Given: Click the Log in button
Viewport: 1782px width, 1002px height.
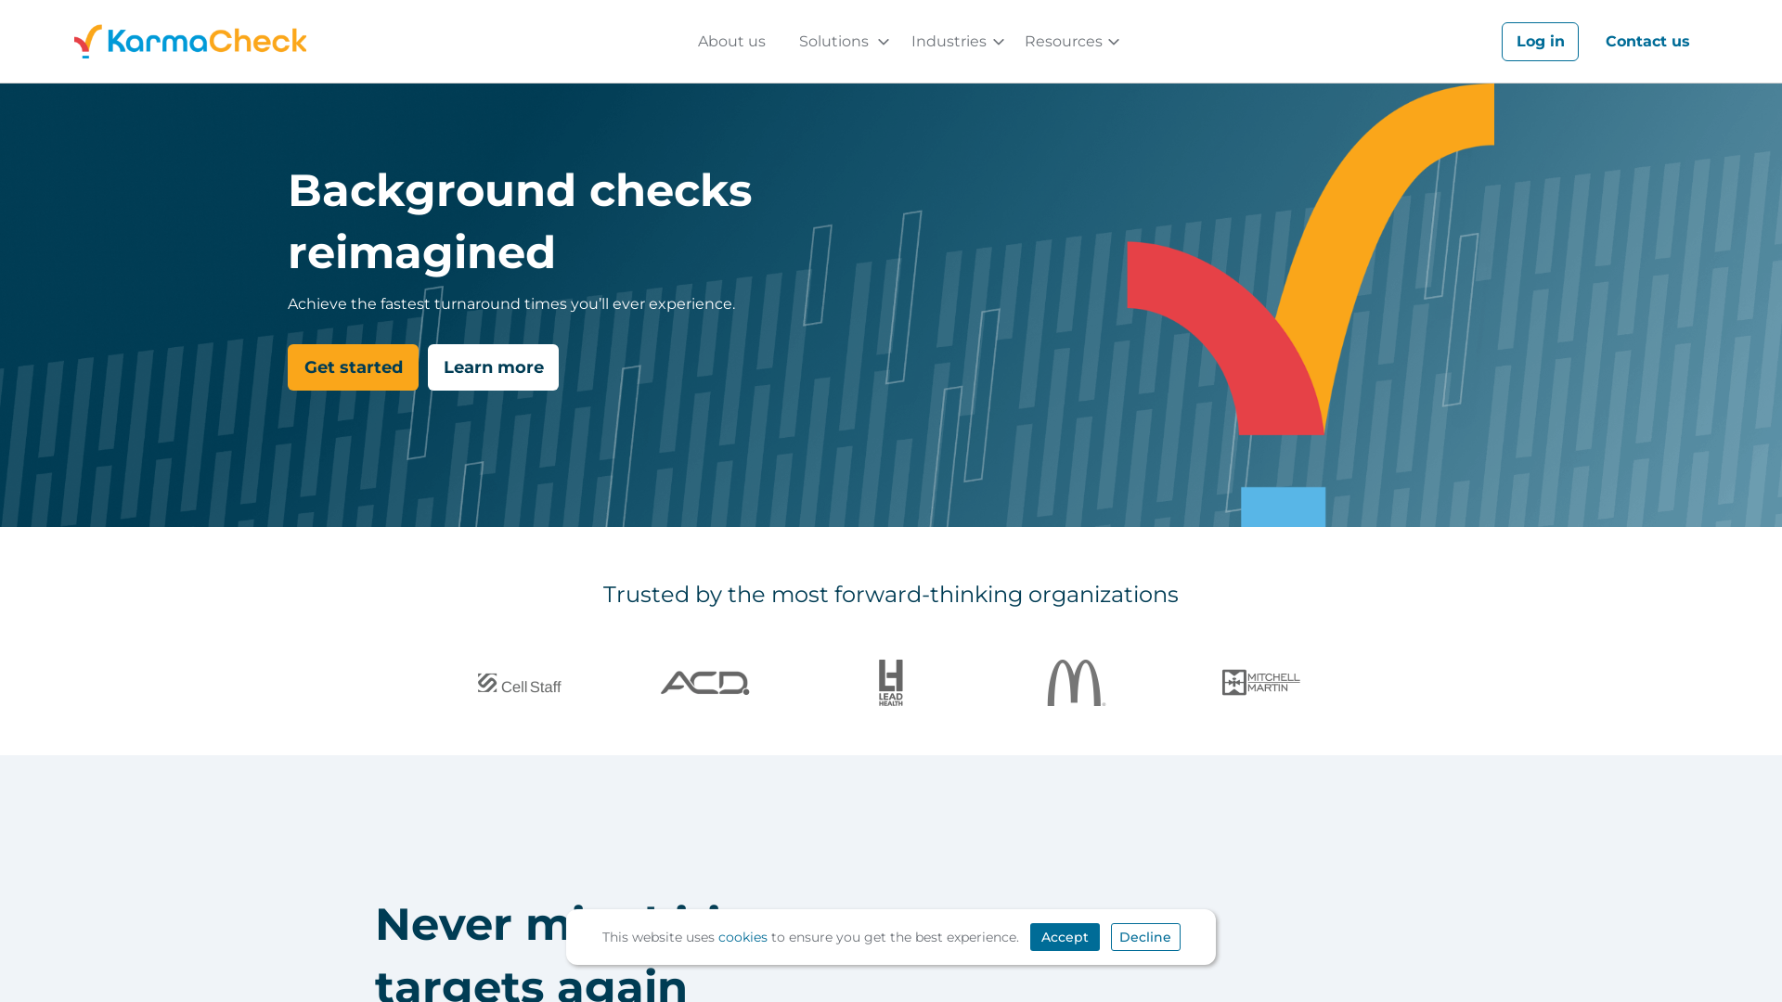Looking at the screenshot, I should (x=1540, y=41).
